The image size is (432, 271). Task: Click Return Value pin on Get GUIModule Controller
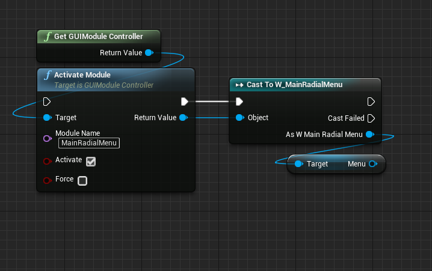[149, 53]
